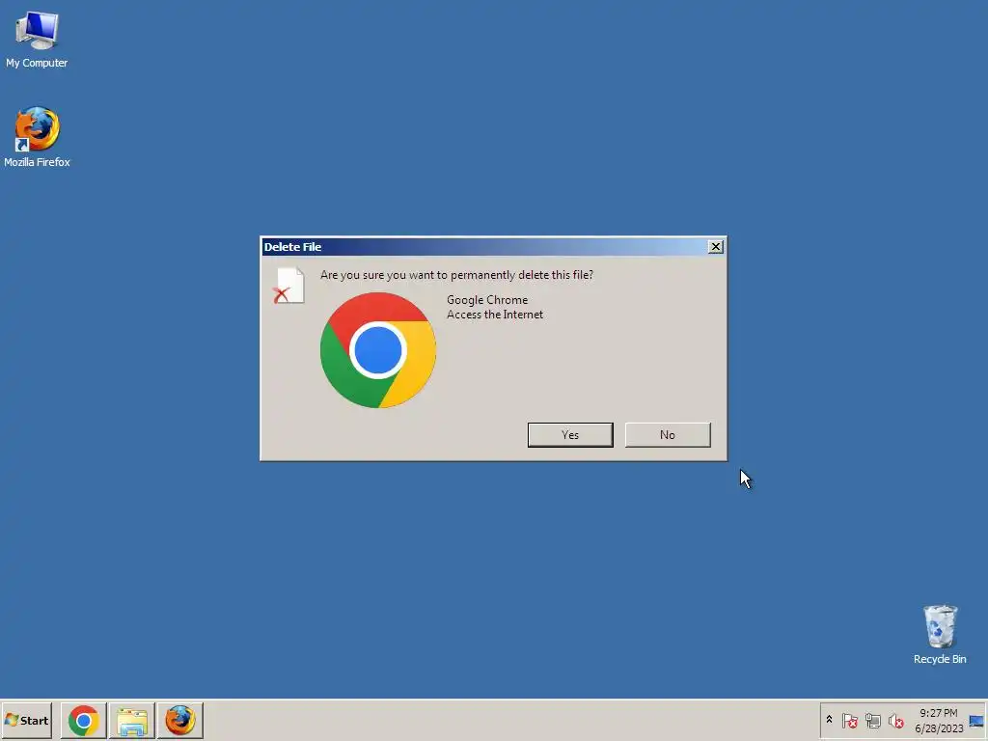Click the Show Desktop tray icon
Viewport: 988px width, 741px height.
click(976, 721)
